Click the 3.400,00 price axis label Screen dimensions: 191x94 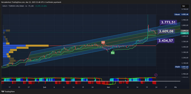point(185,47)
